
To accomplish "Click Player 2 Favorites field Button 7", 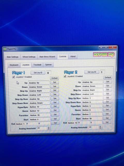I will pyautogui.click(x=92, y=114).
